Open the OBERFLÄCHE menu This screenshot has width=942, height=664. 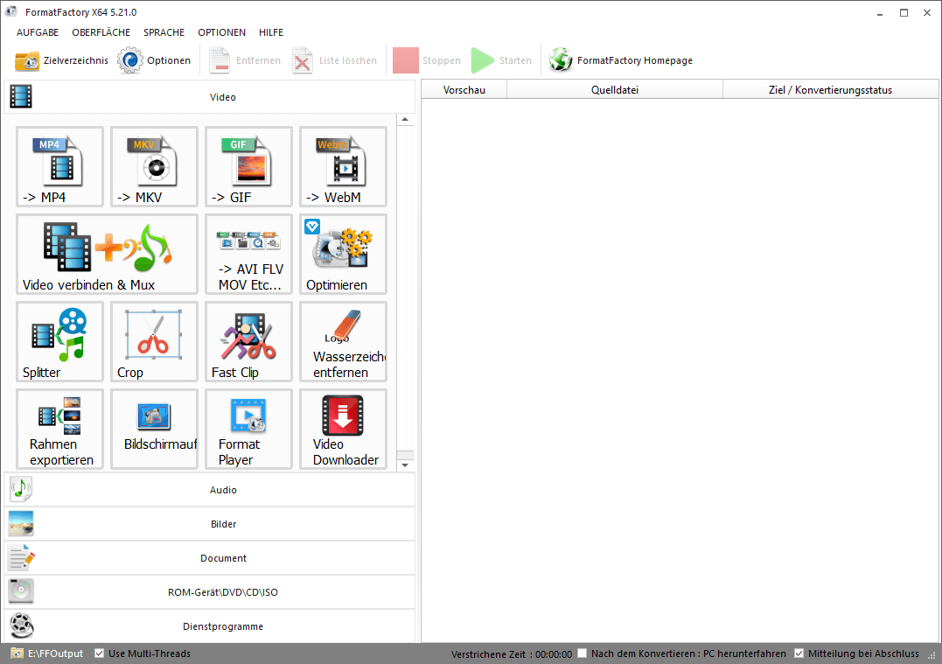(101, 32)
